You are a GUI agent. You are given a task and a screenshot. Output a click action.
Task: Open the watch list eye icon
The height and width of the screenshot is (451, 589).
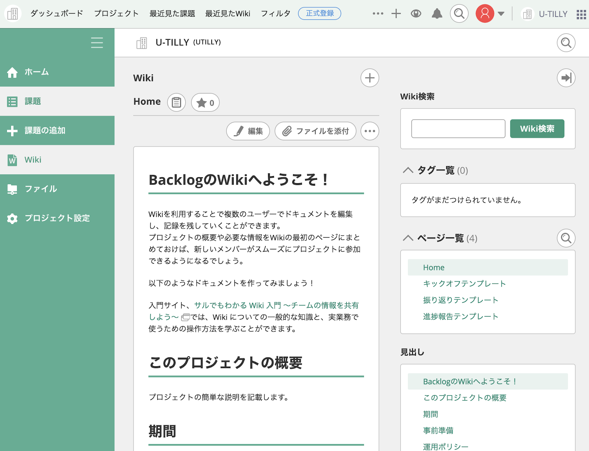[416, 14]
